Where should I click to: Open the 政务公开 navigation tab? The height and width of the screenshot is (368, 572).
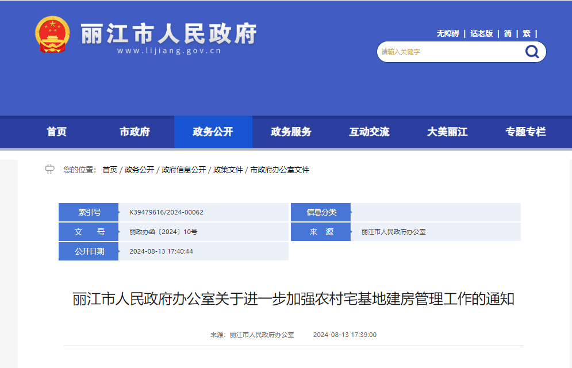(x=213, y=132)
